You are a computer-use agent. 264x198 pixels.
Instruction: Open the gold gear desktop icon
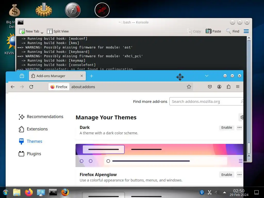44,10
